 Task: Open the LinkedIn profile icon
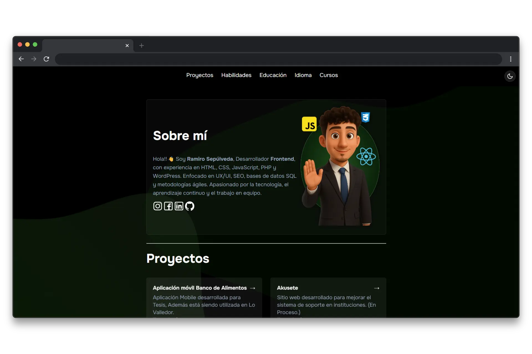(x=178, y=206)
